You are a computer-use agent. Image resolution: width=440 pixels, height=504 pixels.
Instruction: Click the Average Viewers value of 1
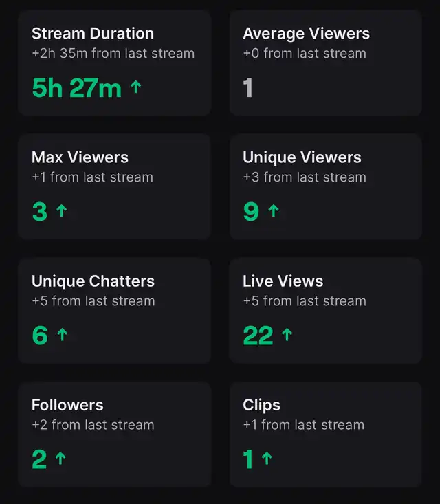point(248,88)
